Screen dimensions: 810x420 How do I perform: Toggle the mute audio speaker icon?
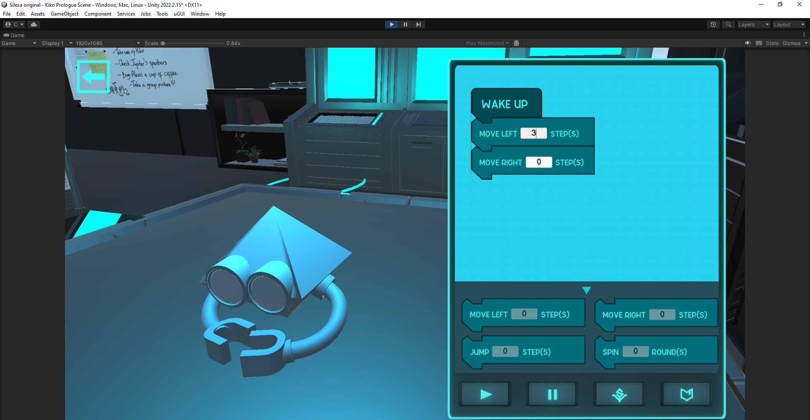[748, 43]
